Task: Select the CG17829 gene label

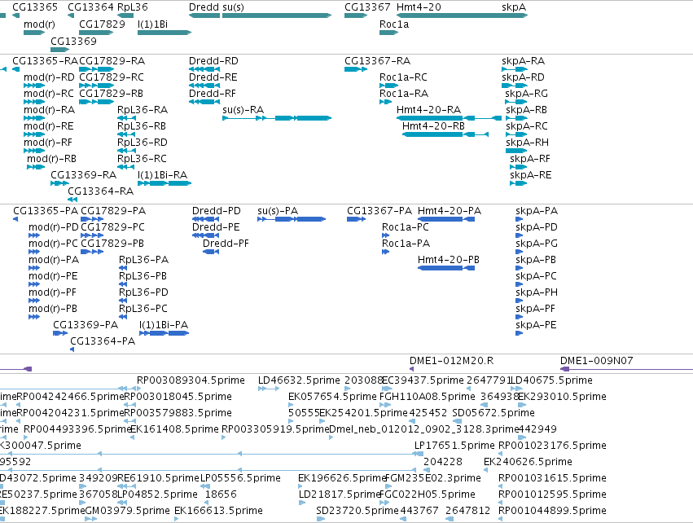Action: click(x=102, y=24)
